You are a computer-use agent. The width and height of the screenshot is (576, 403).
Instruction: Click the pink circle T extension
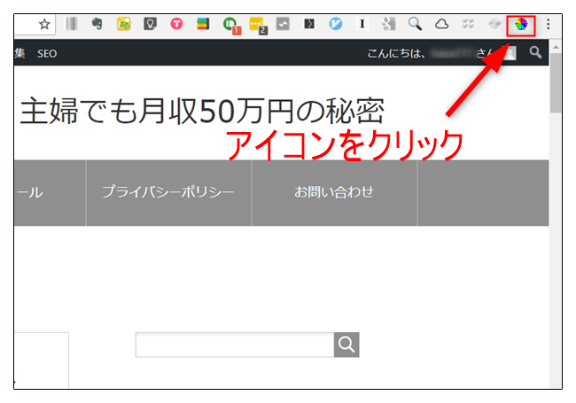pyautogui.click(x=176, y=24)
